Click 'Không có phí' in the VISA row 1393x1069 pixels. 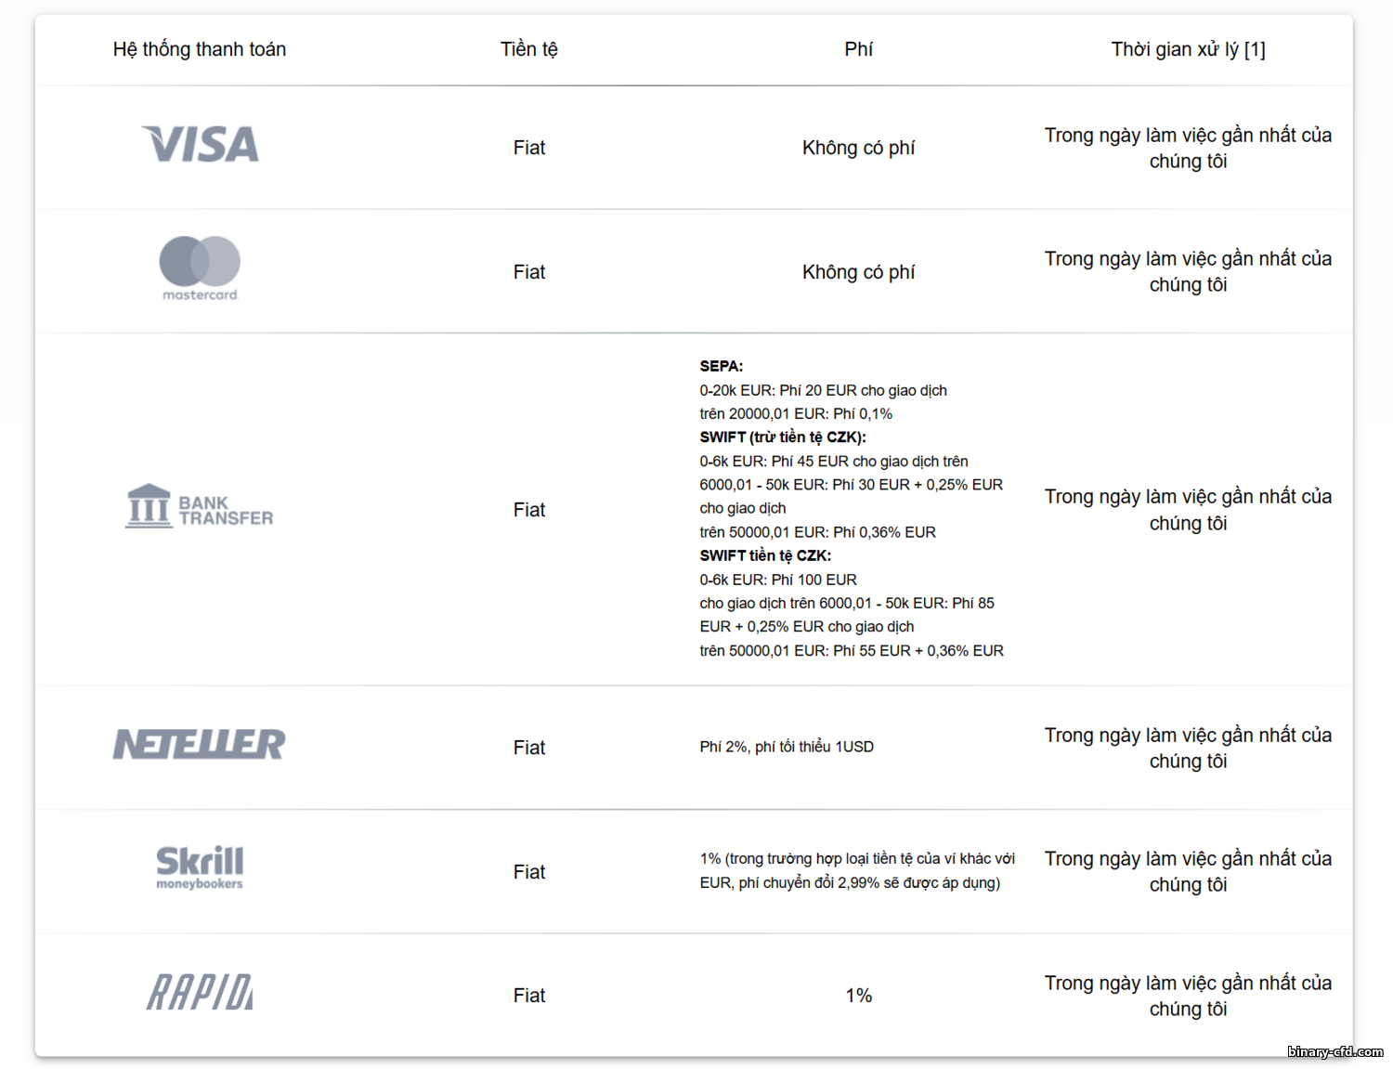(x=858, y=148)
